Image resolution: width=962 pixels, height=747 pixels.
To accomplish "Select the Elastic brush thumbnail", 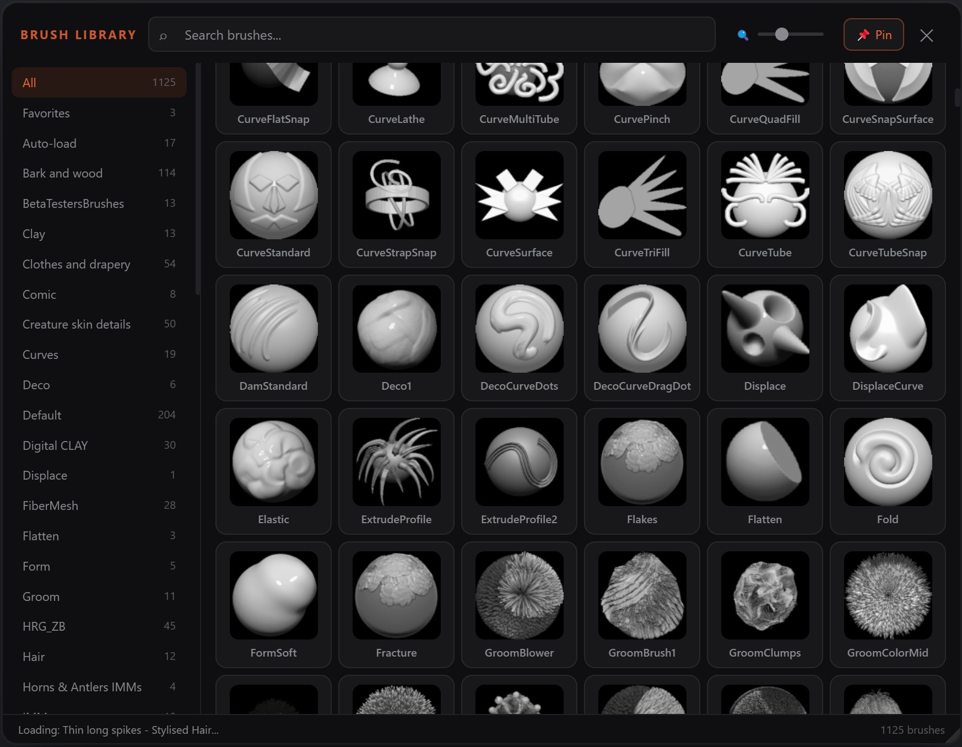I will pos(273,463).
